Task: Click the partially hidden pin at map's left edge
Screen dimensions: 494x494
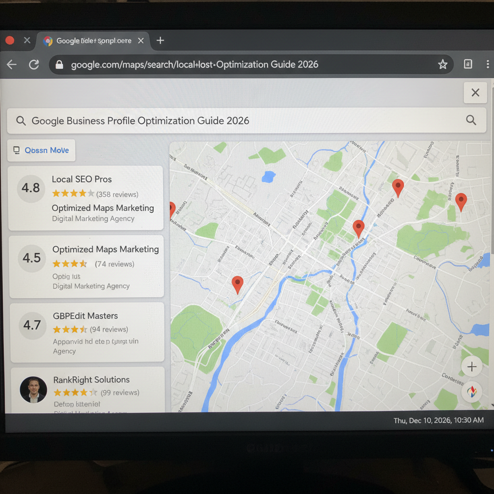Action: [172, 210]
